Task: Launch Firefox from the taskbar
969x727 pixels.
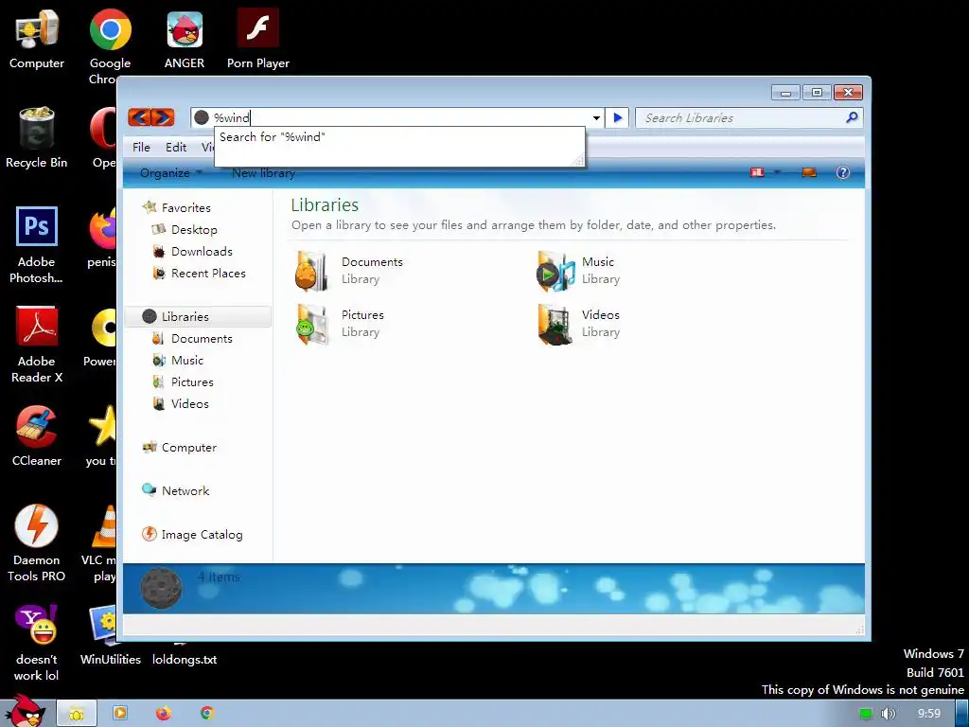Action: pos(163,713)
